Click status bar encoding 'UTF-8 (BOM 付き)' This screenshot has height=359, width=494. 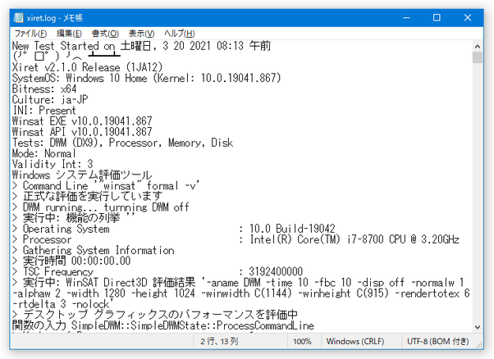click(x=438, y=342)
